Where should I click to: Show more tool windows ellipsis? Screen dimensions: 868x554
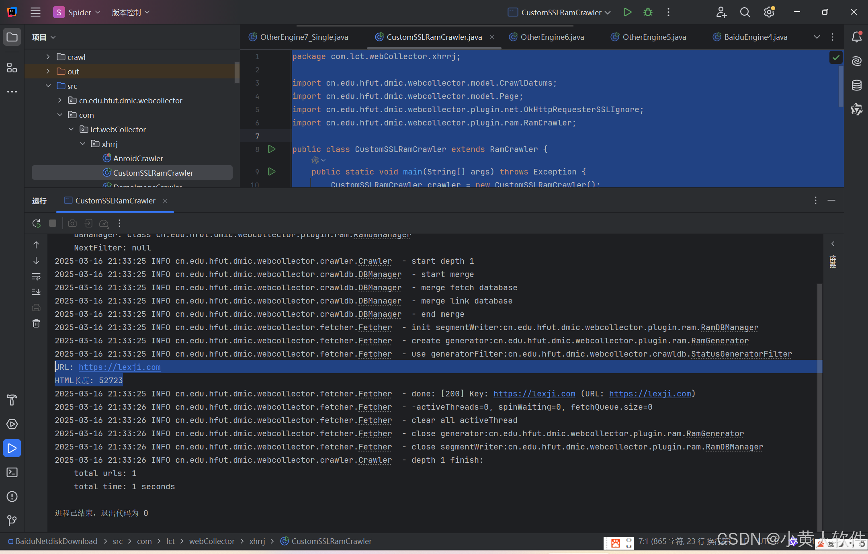point(12,92)
